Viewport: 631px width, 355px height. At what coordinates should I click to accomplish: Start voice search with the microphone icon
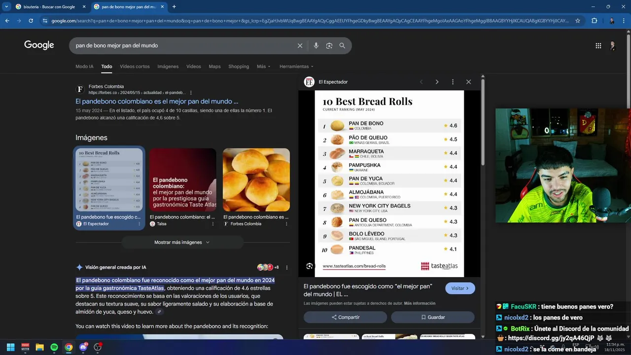coord(316,45)
